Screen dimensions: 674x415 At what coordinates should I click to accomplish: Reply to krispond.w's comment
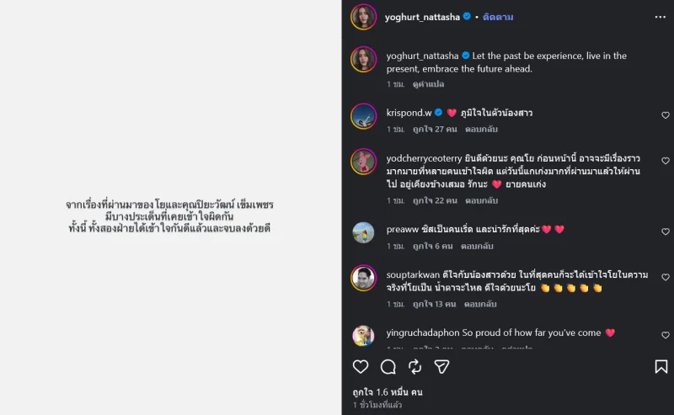pos(481,130)
